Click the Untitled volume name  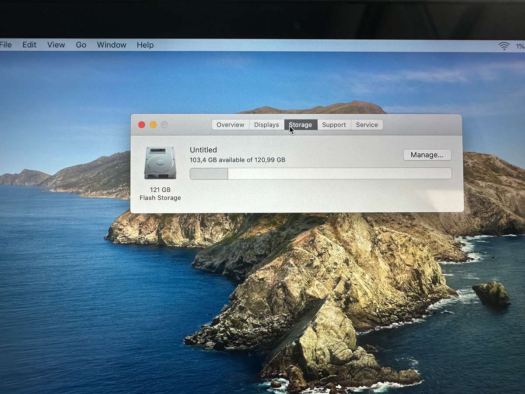pyautogui.click(x=203, y=150)
